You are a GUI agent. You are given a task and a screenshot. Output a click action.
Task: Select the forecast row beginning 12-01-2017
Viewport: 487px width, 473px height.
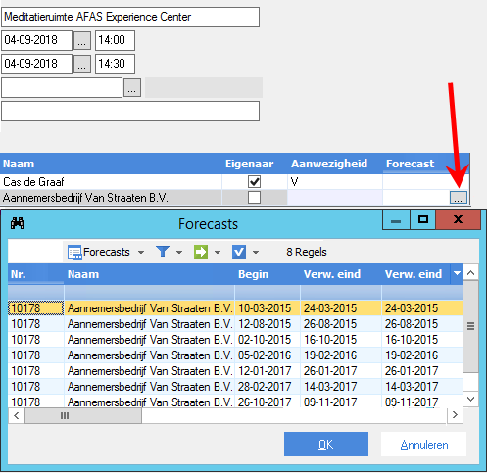pos(235,371)
